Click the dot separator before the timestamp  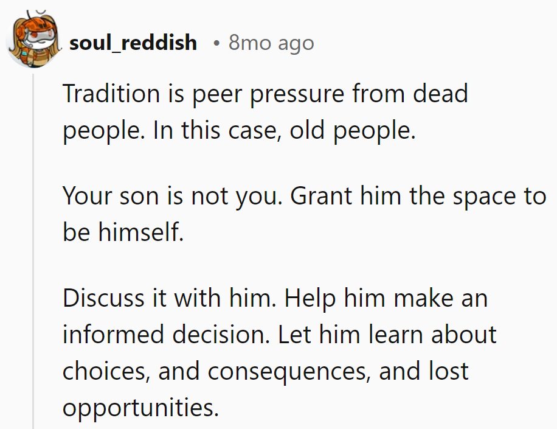(x=217, y=43)
